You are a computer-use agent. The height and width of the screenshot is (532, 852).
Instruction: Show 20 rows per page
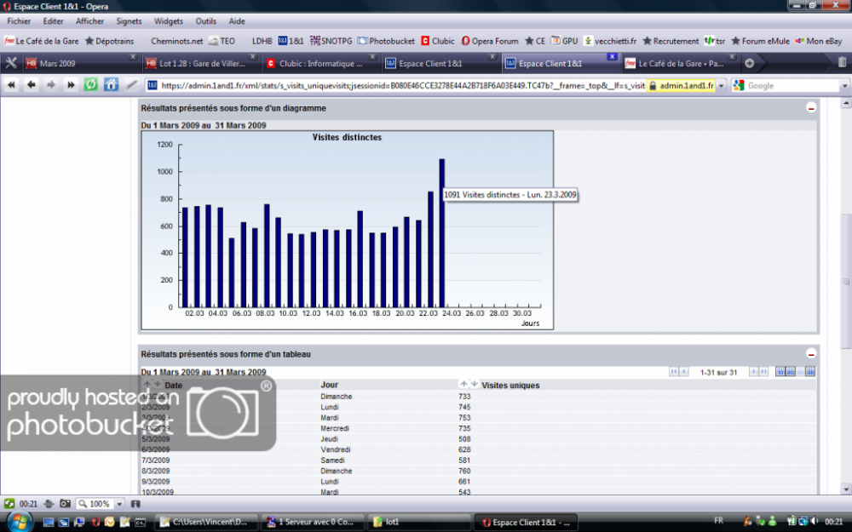pos(791,372)
